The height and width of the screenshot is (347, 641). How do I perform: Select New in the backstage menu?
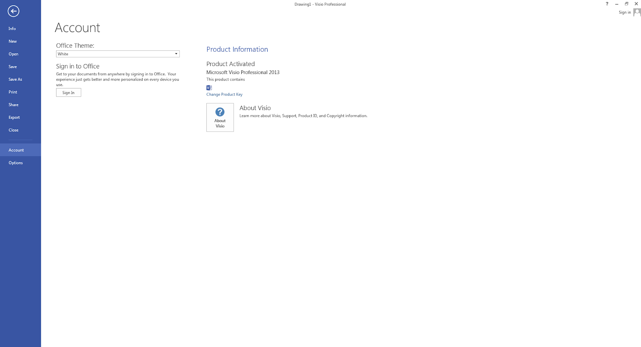[x=20, y=42]
